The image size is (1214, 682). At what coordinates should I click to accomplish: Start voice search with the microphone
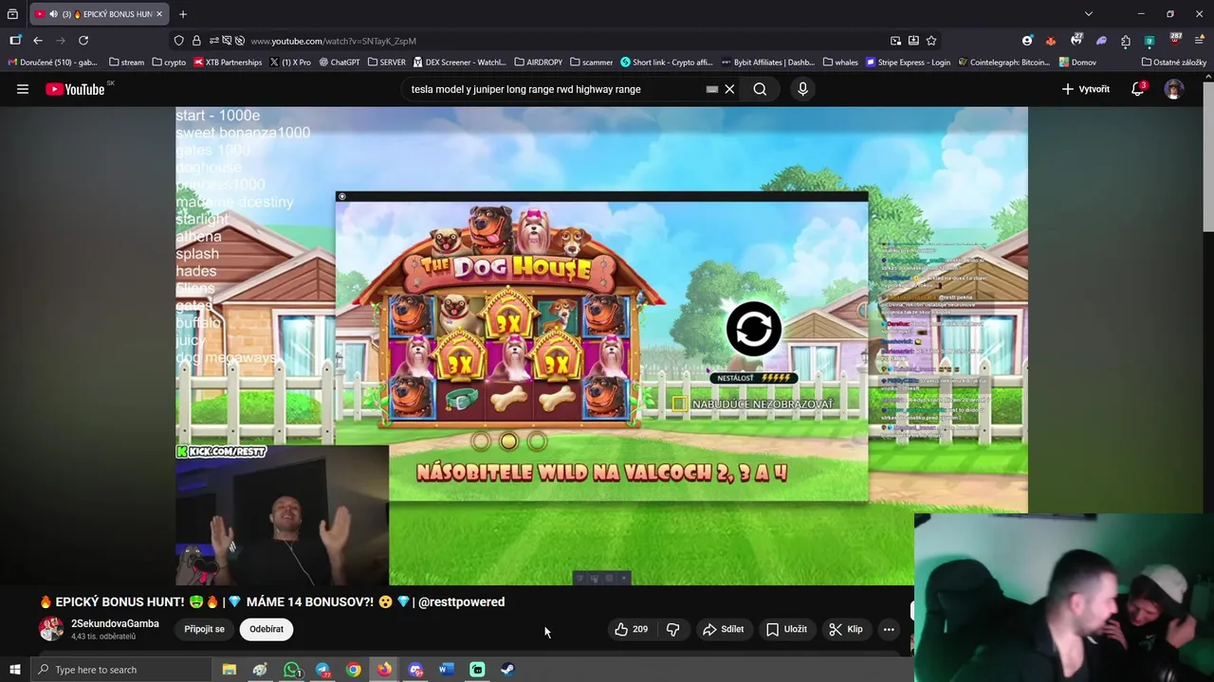coord(802,89)
